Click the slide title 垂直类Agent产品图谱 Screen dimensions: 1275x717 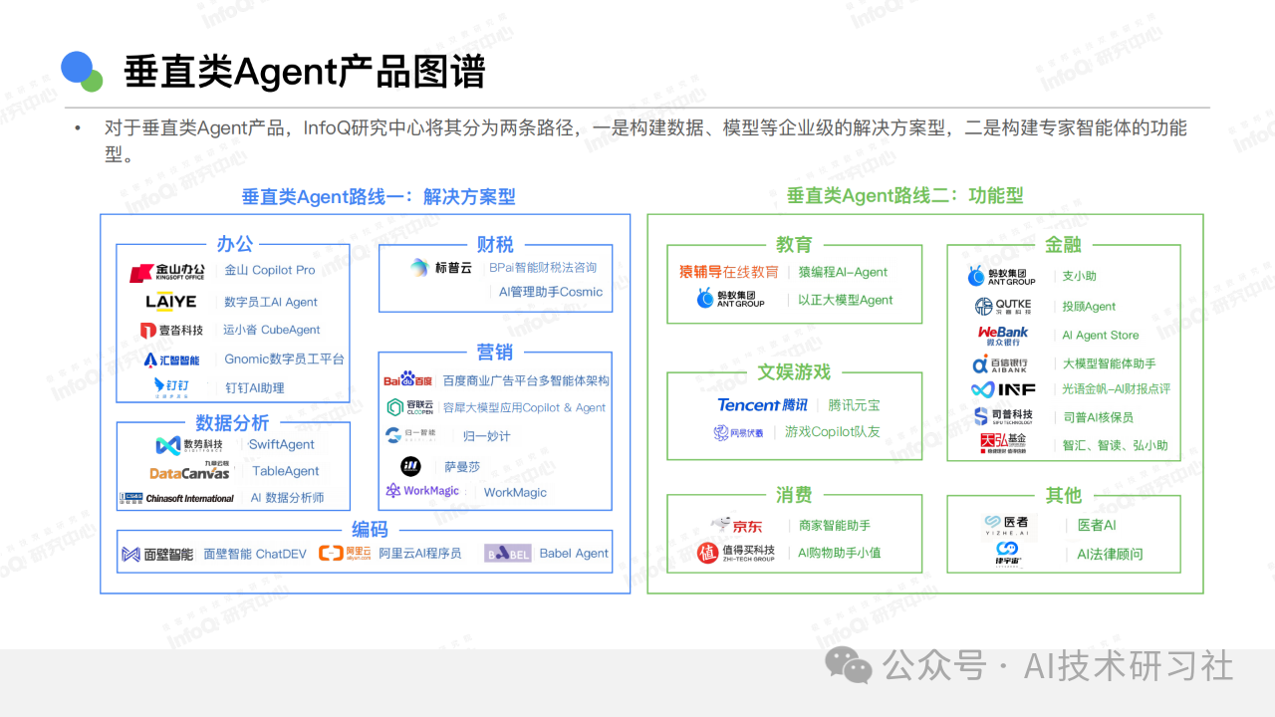tap(304, 73)
